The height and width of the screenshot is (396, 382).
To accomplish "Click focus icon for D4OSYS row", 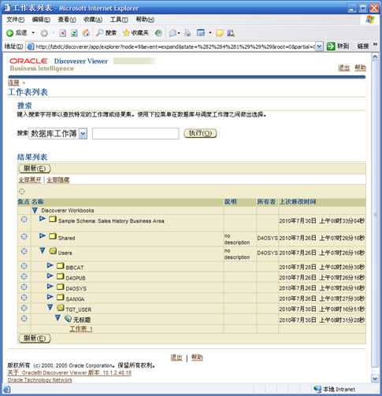I will [x=24, y=287].
